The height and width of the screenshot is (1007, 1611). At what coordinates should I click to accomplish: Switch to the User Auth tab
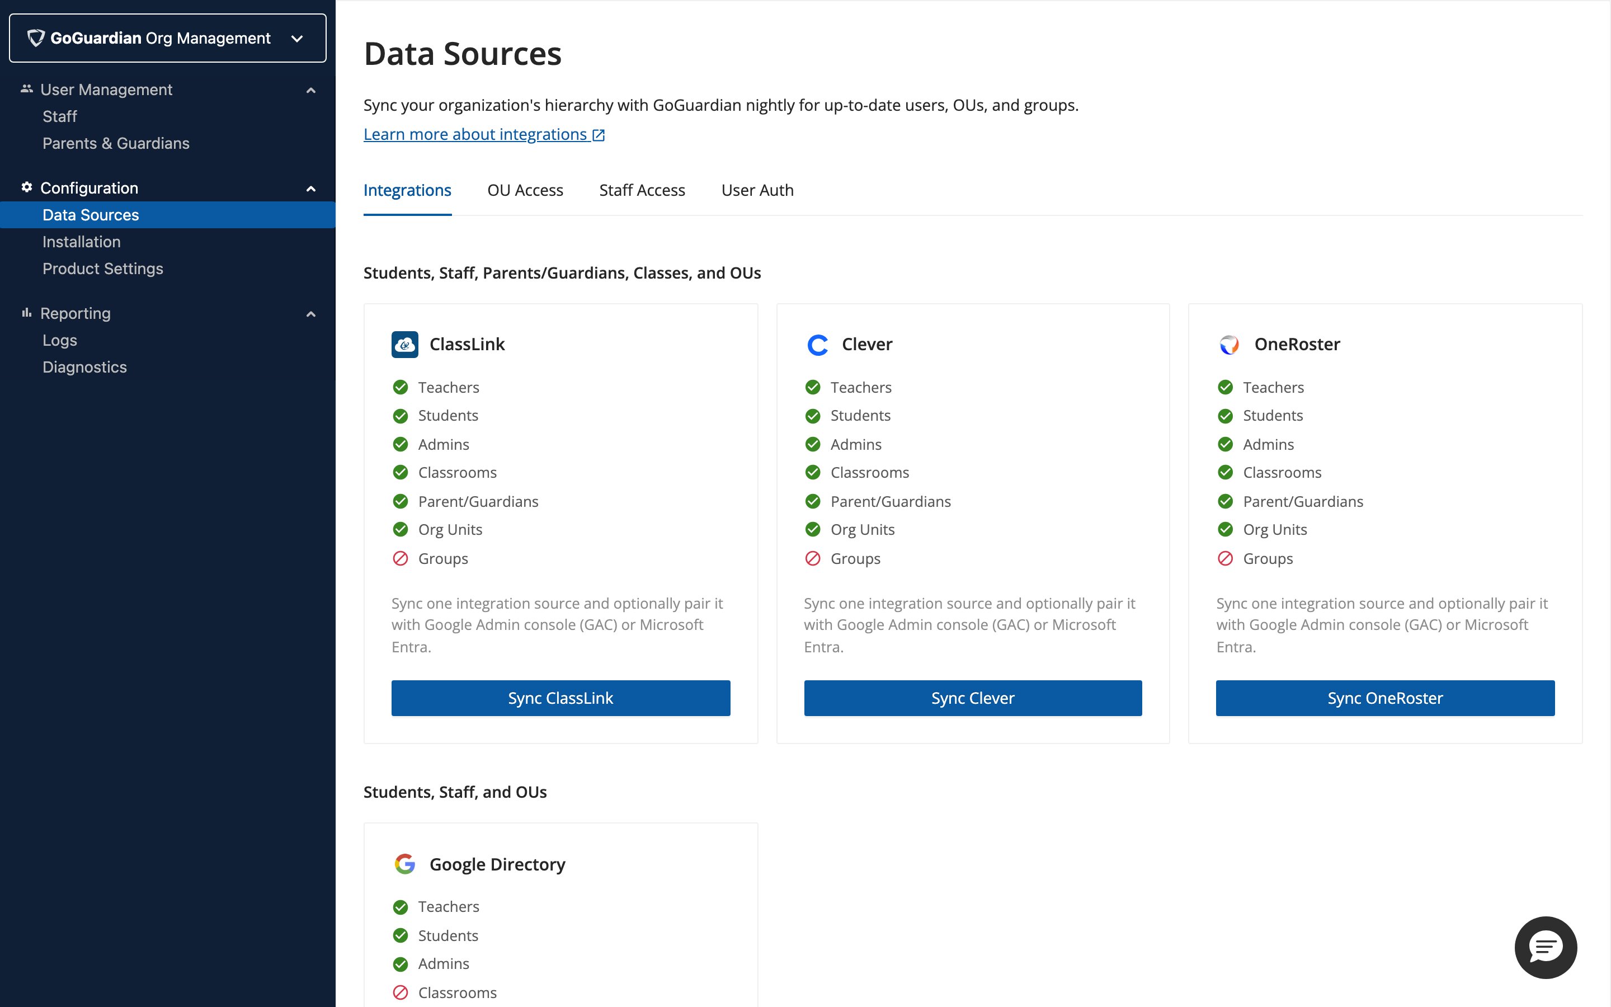click(x=757, y=190)
